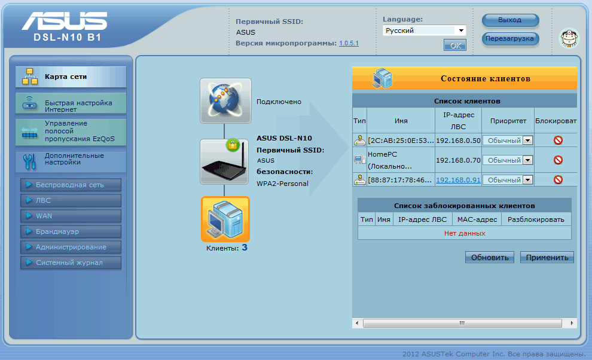Click the Применить button
The height and width of the screenshot is (360, 592).
(547, 257)
